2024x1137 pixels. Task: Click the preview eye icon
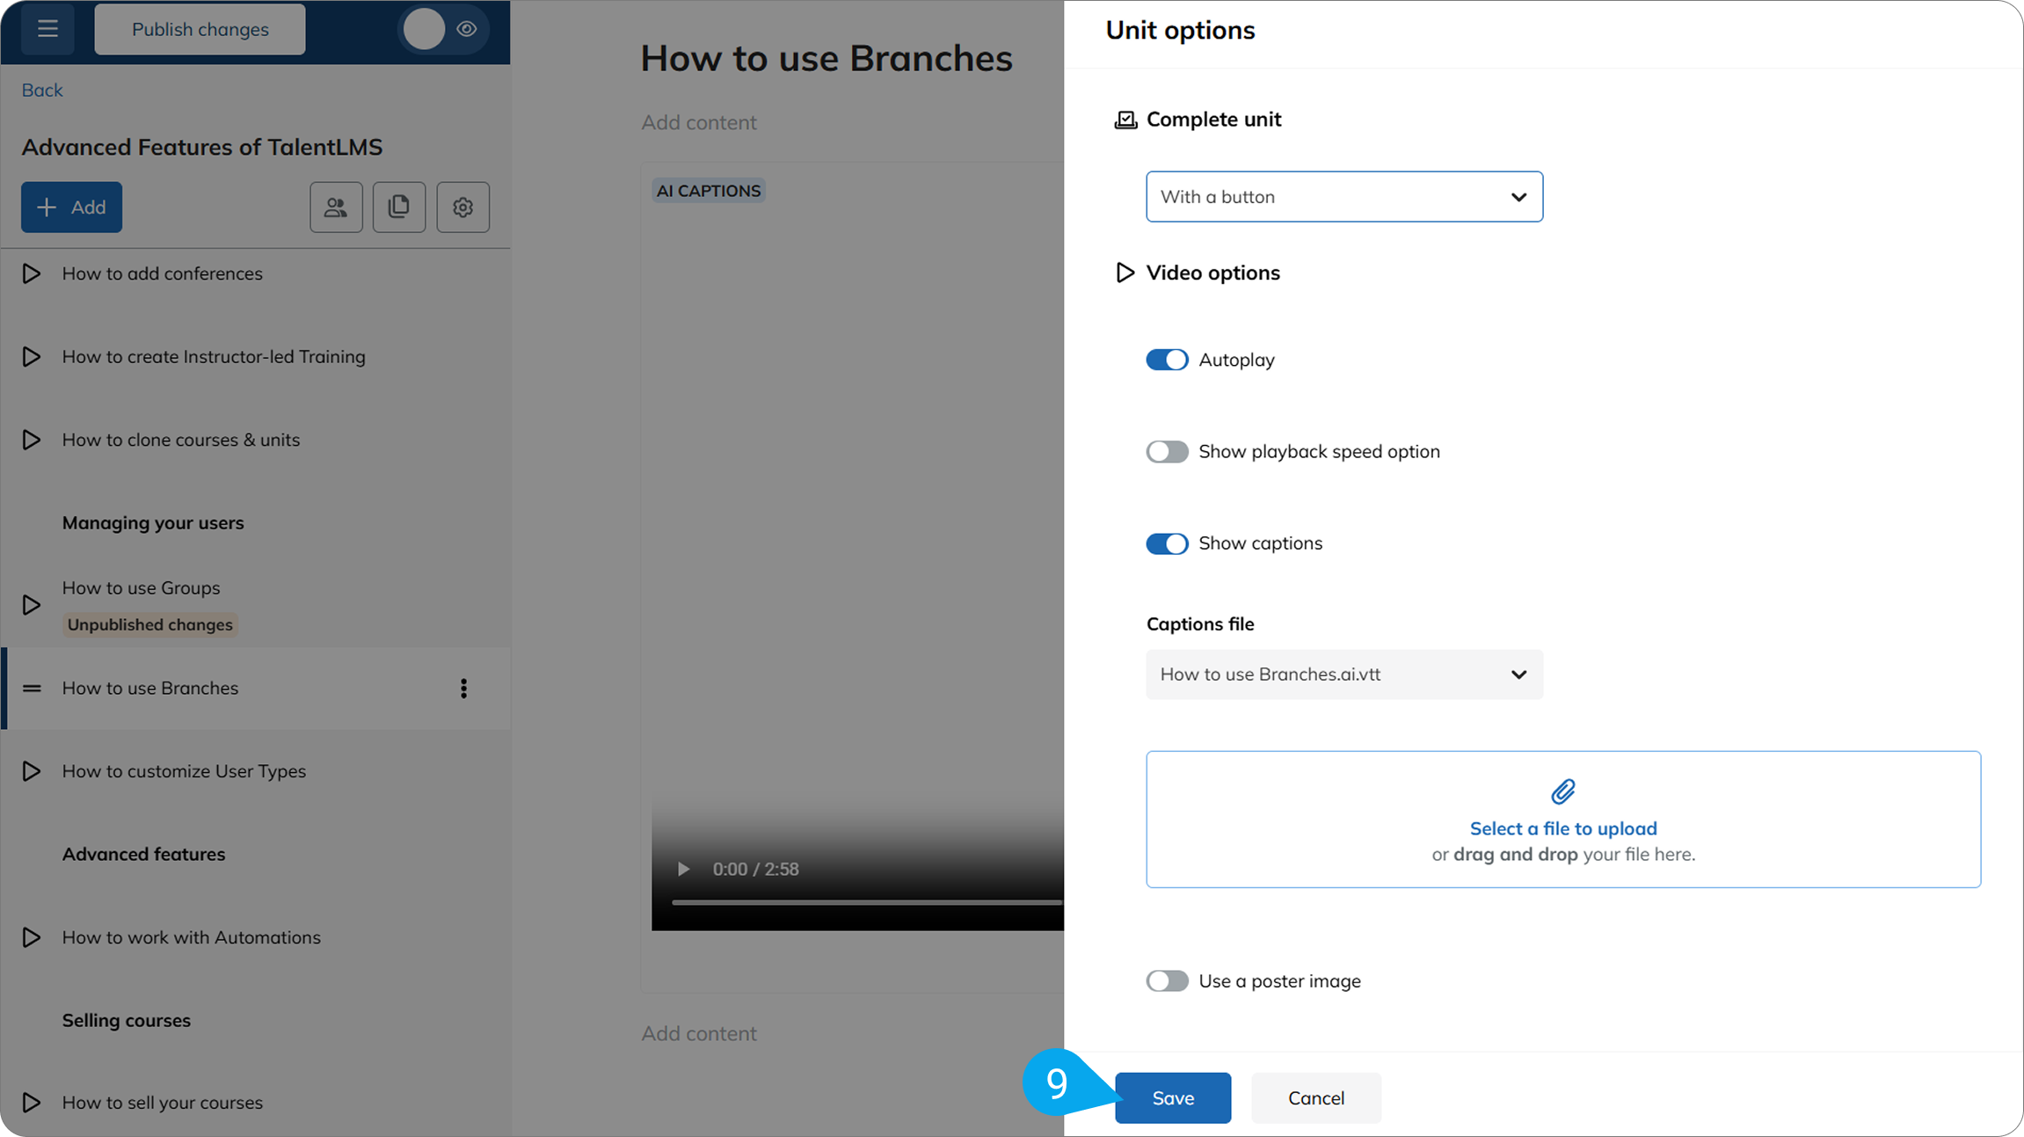(x=467, y=29)
